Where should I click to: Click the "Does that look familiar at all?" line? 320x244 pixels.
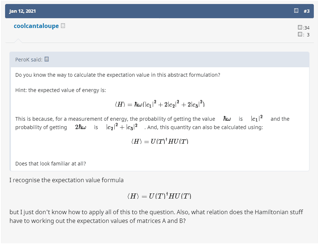[x=50, y=164]
